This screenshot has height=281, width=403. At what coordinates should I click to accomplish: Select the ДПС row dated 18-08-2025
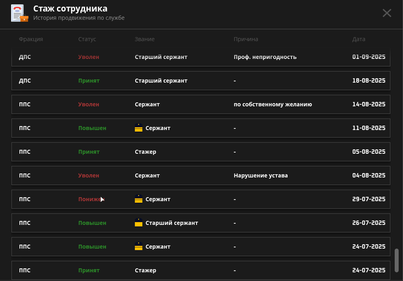click(x=201, y=81)
